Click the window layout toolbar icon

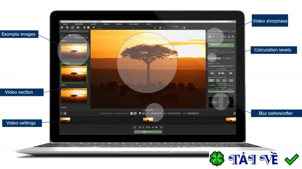(x=78, y=28)
